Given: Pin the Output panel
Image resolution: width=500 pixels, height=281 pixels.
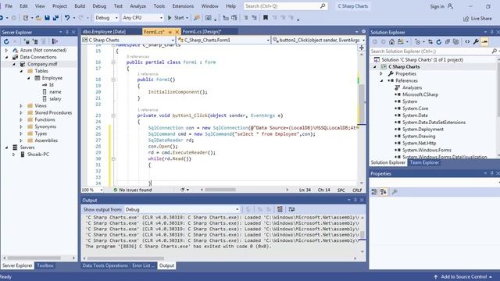Looking at the screenshot, I should tap(355, 200).
